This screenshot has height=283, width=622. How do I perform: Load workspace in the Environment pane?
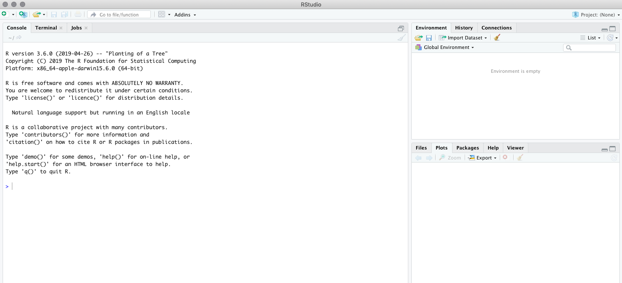pyautogui.click(x=418, y=38)
